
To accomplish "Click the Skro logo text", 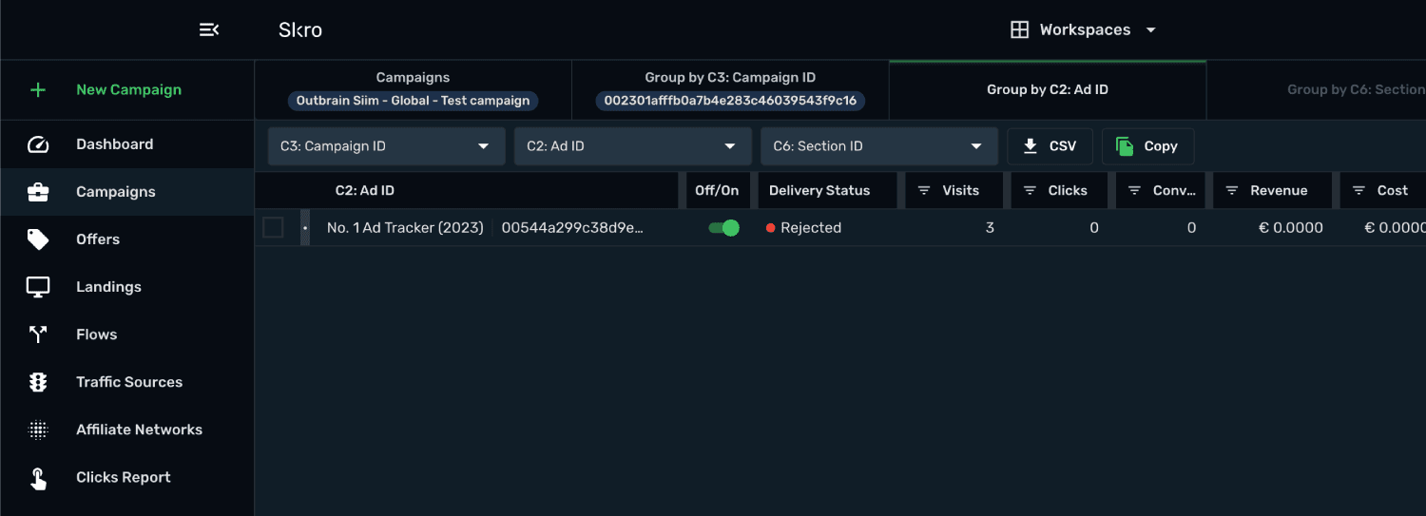I will tap(300, 29).
